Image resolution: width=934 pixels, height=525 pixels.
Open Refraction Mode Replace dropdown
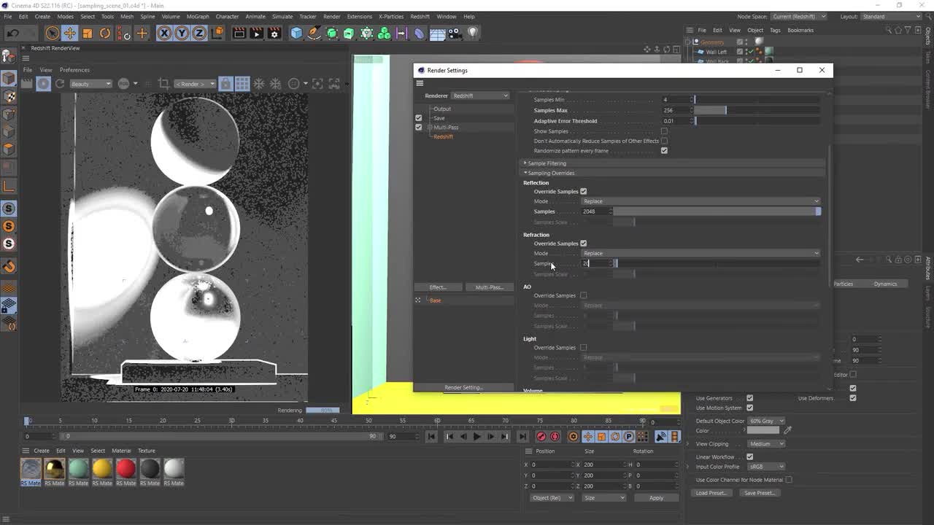(x=700, y=254)
